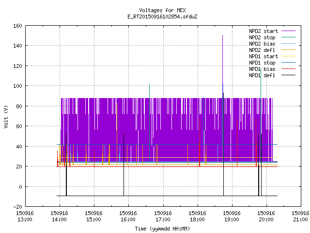
Task: Click the Time (yymmdd HH:MM) axis label
Action: (x=162, y=229)
